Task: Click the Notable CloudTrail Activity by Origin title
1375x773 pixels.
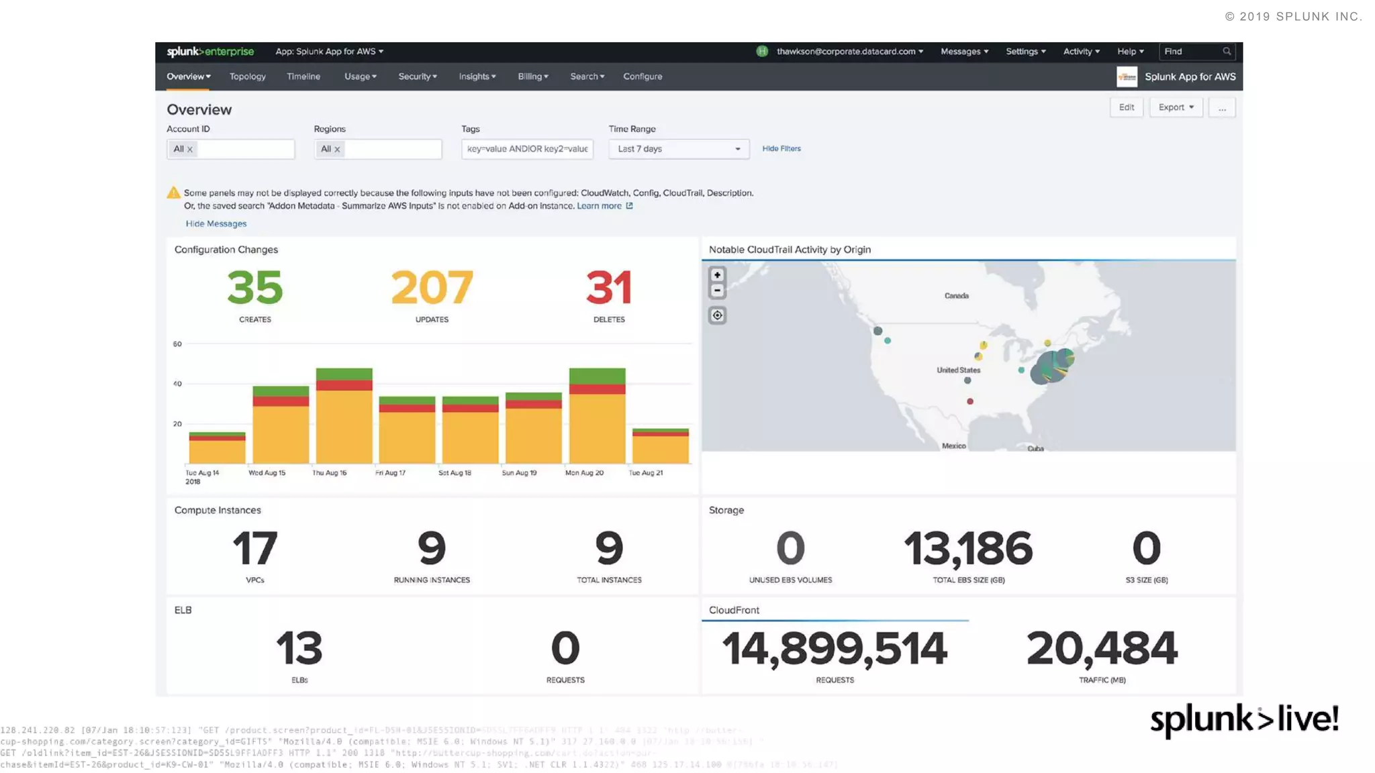Action: click(790, 250)
